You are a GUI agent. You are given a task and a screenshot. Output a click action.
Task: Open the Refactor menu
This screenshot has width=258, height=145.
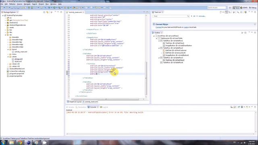pyautogui.click(x=12, y=4)
